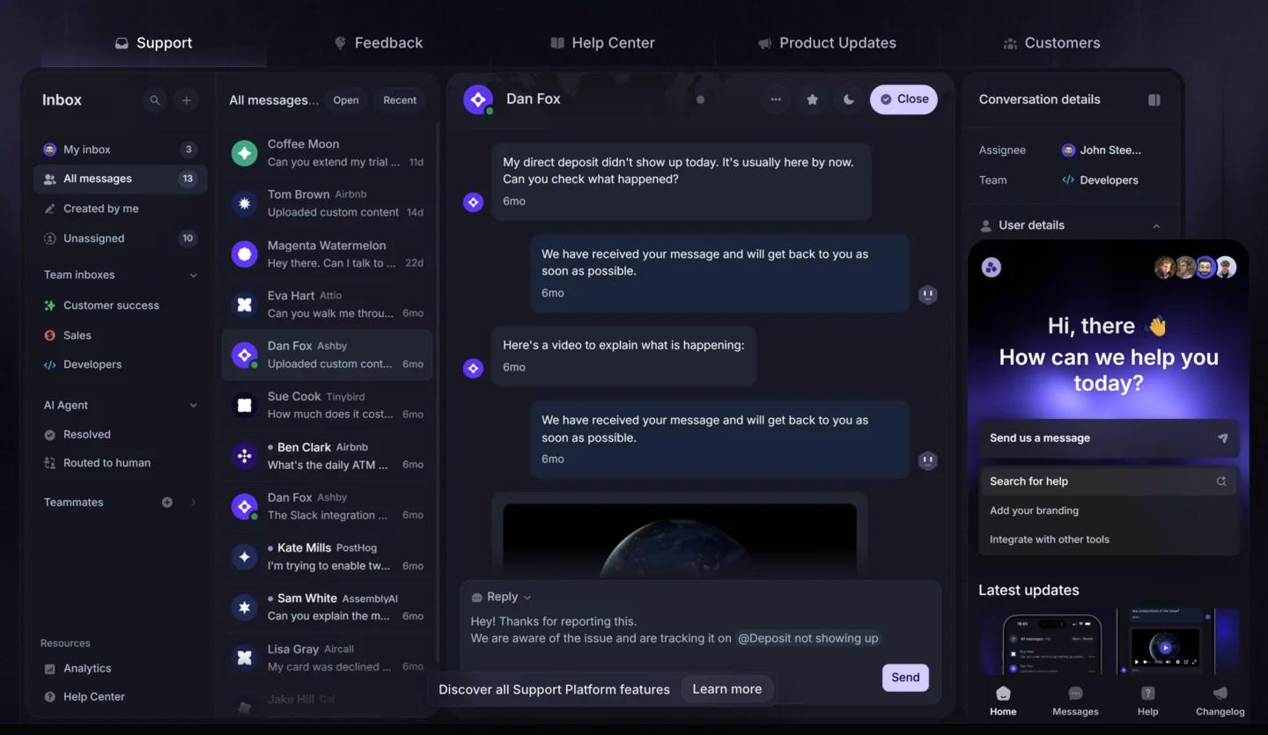
Task: Click the inbox search icon
Action: click(x=155, y=100)
